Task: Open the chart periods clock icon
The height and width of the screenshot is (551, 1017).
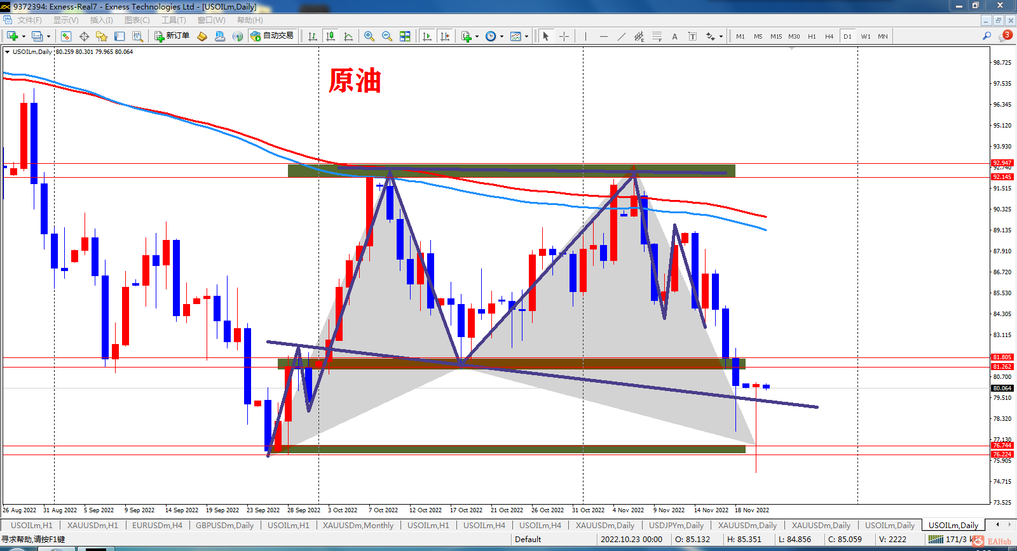Action: click(x=491, y=36)
